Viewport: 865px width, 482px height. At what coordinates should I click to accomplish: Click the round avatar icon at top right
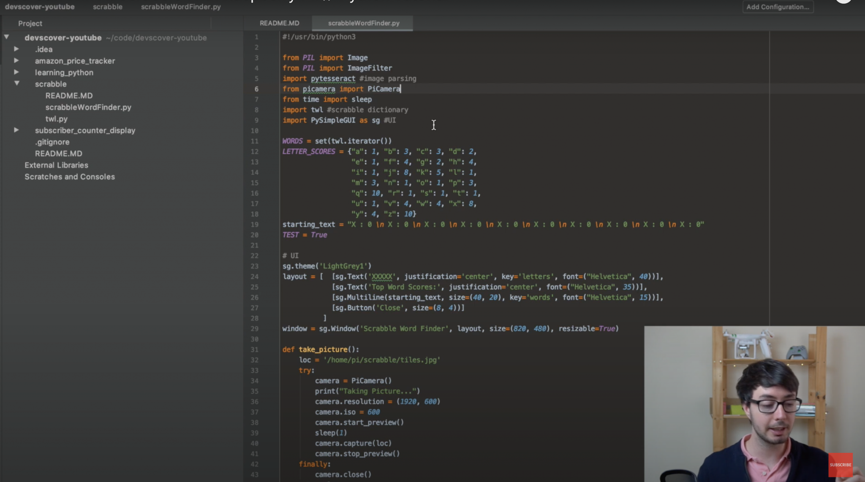843,1
